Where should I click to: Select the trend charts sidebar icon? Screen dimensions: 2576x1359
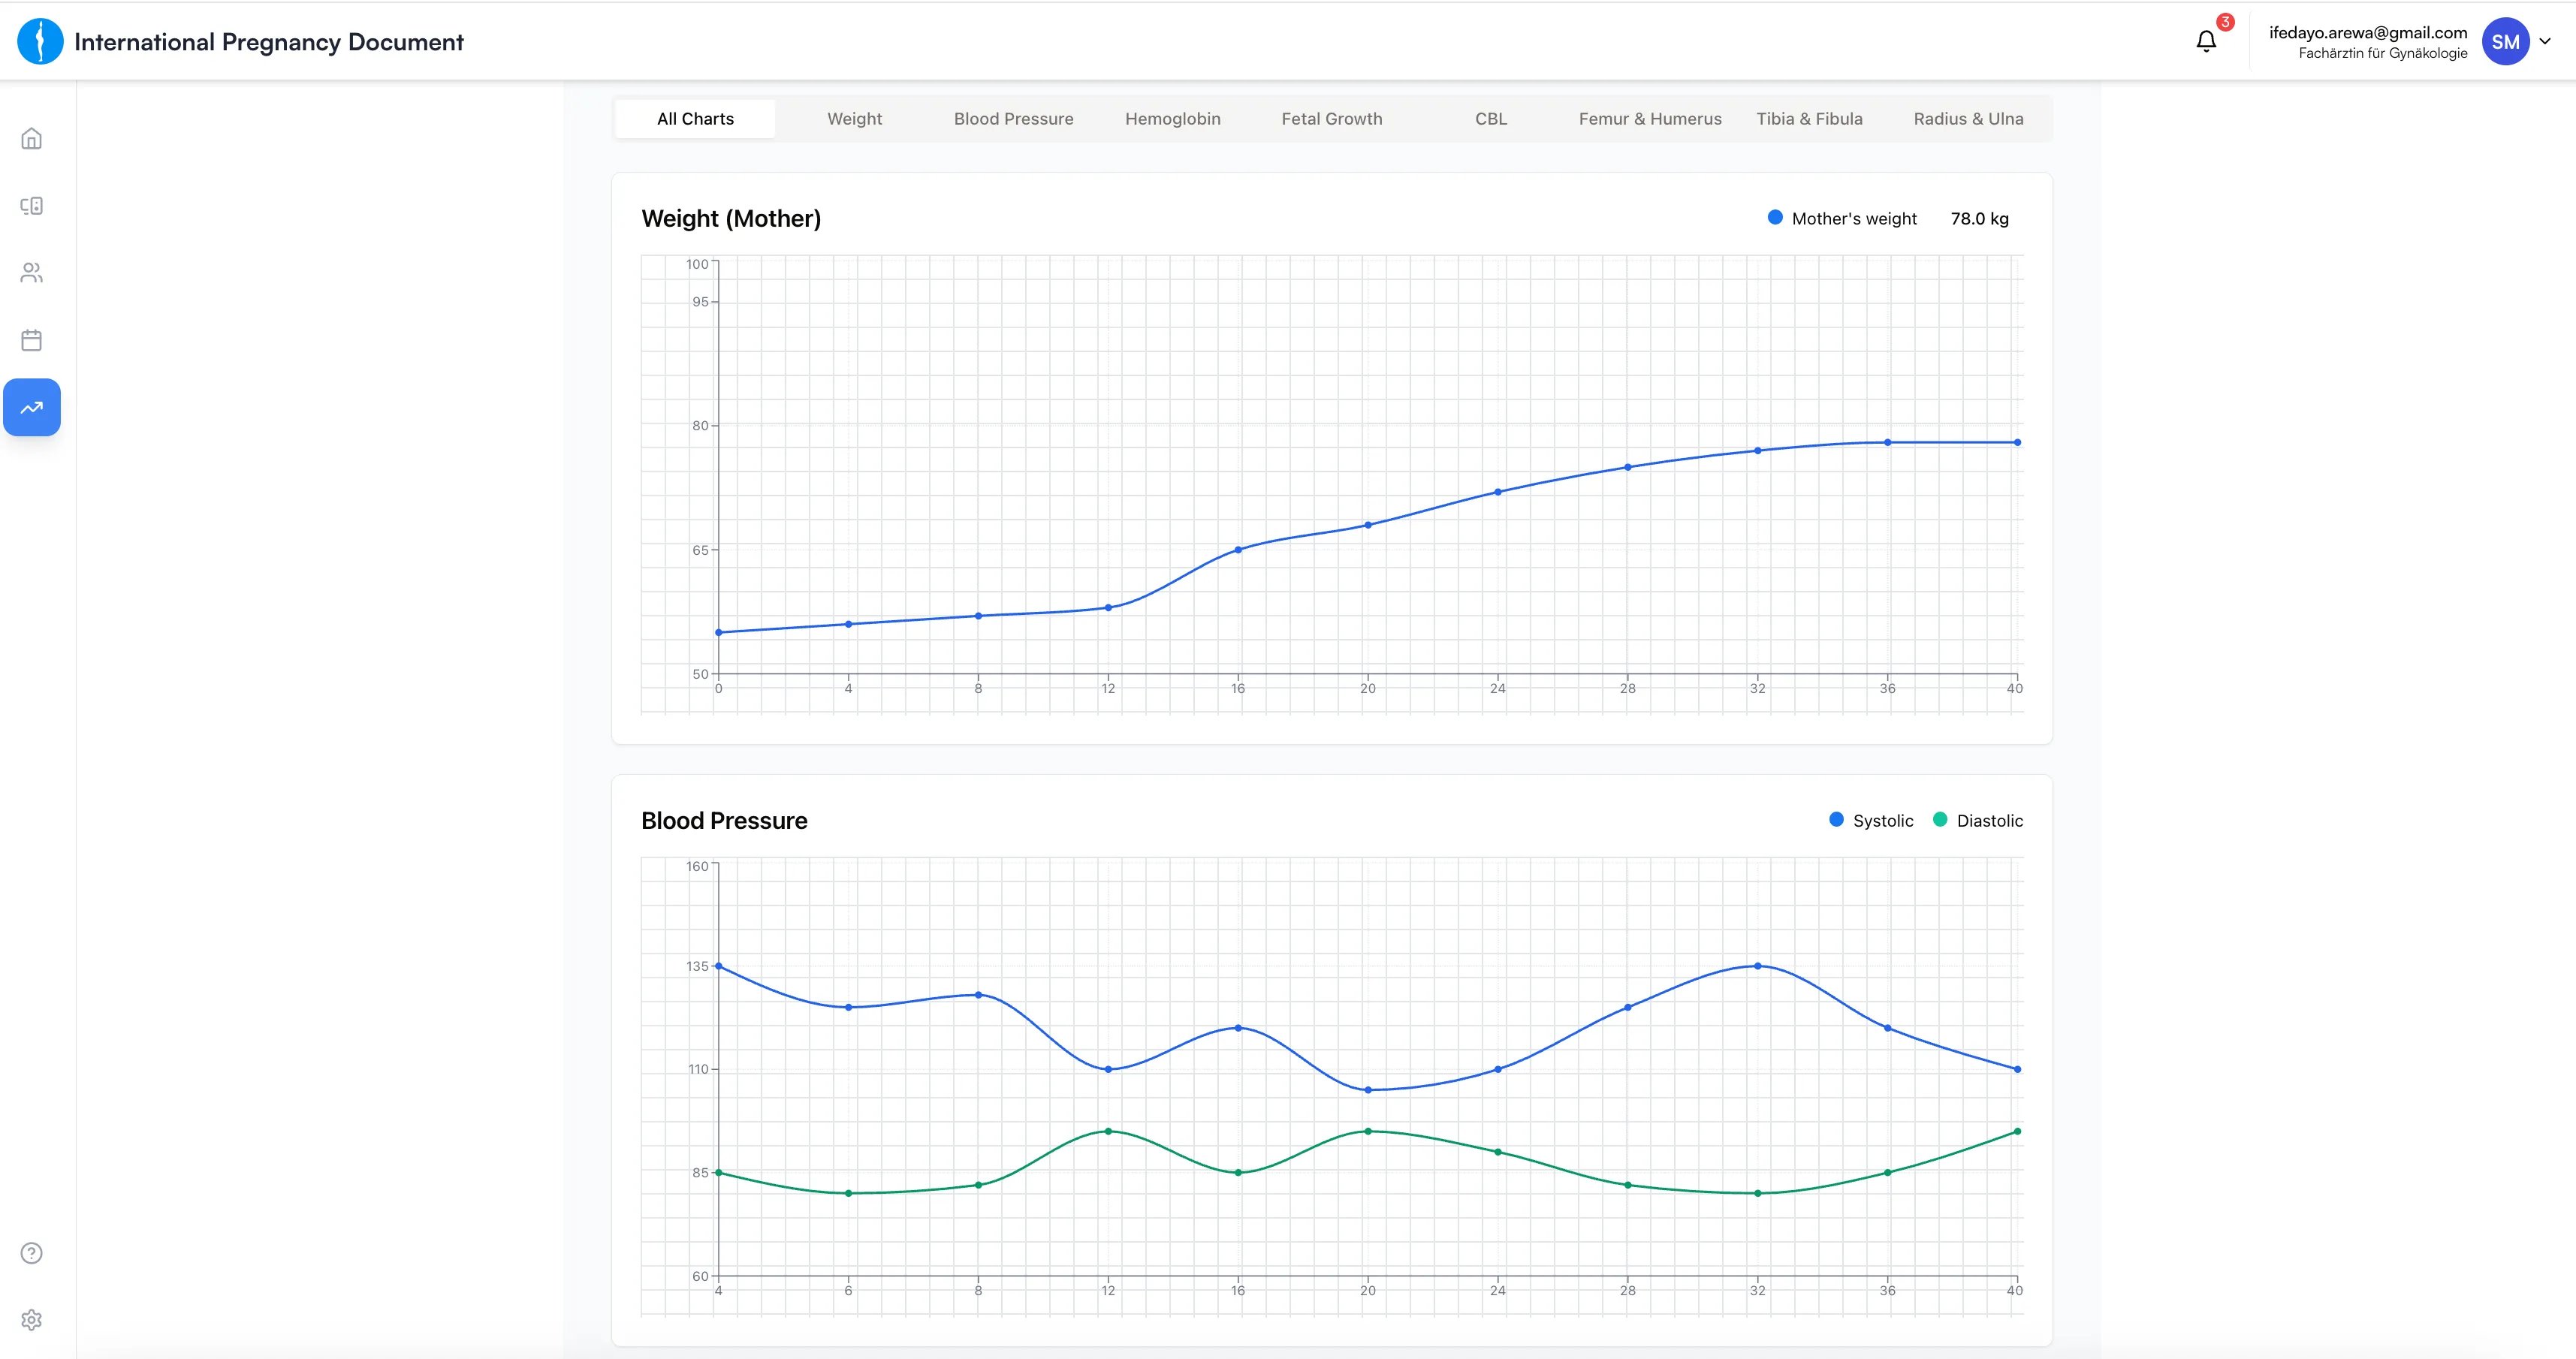tap(31, 407)
